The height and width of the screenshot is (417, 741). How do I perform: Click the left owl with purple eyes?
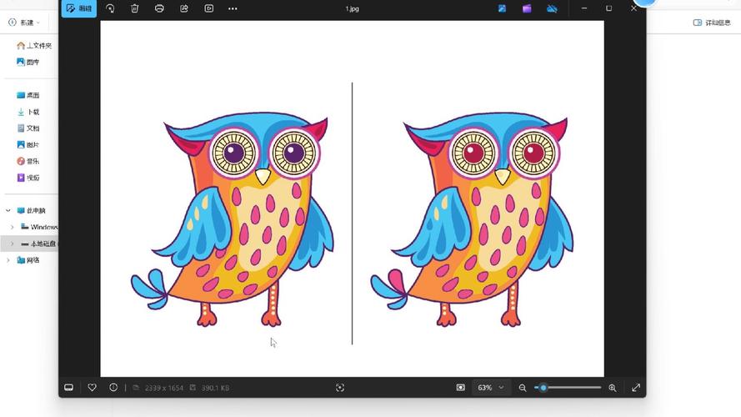(x=233, y=220)
